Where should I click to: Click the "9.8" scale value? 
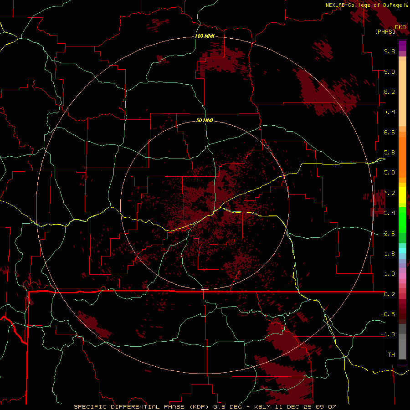pyautogui.click(x=389, y=51)
